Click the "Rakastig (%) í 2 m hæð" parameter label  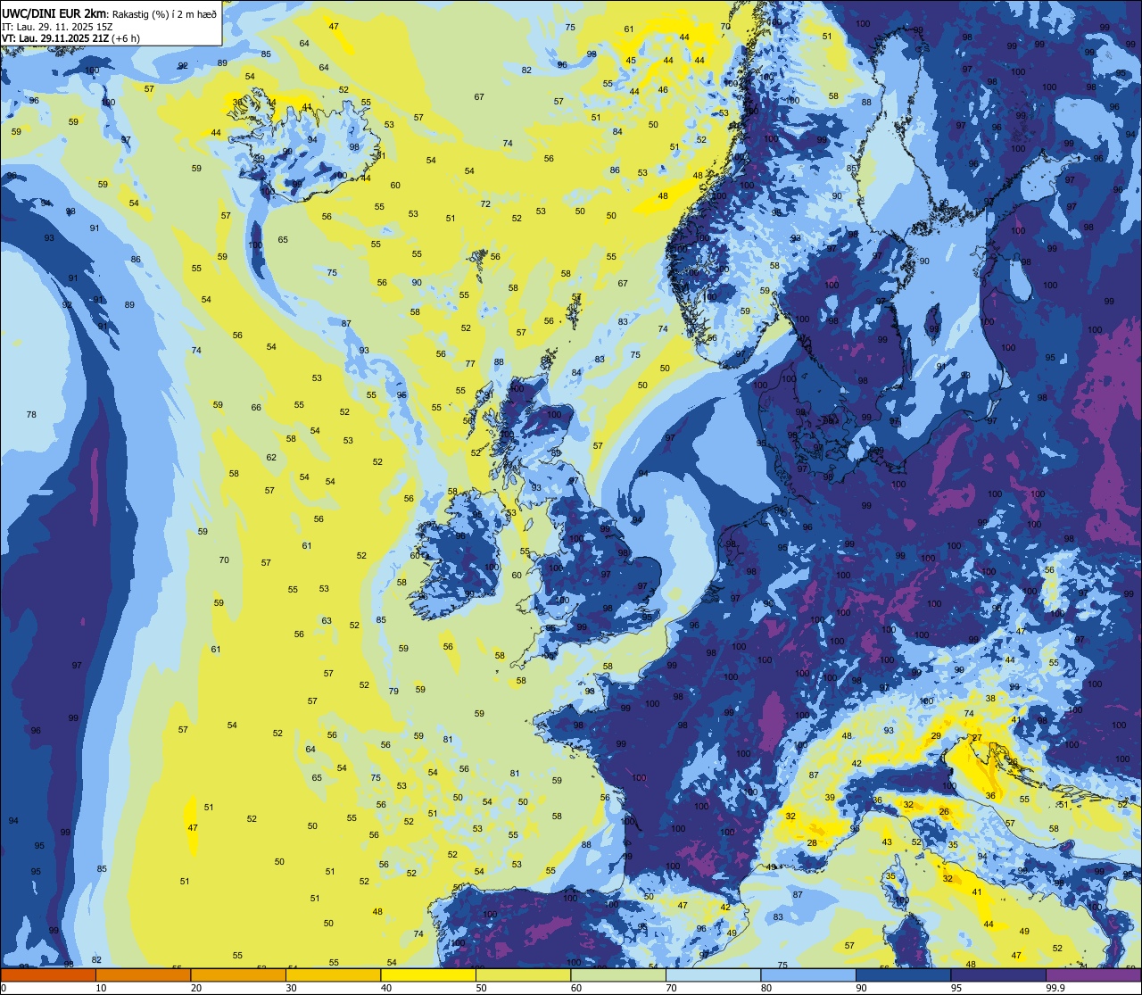pyautogui.click(x=163, y=13)
